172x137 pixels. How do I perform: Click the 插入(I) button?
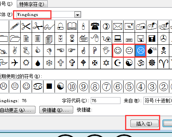(x=145, y=123)
